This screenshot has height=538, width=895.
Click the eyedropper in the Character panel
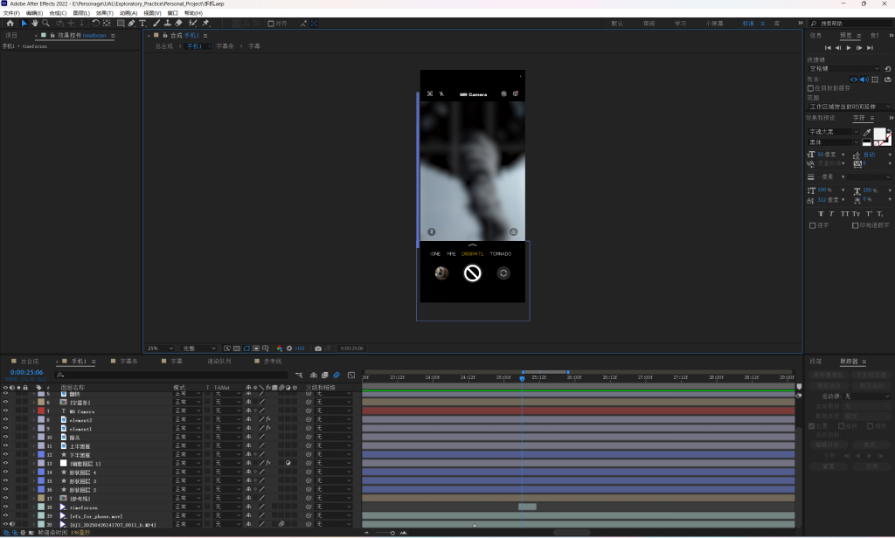[x=867, y=132]
